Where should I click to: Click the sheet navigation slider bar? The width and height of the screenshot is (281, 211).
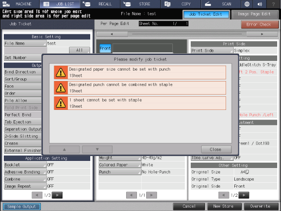[x=187, y=34]
